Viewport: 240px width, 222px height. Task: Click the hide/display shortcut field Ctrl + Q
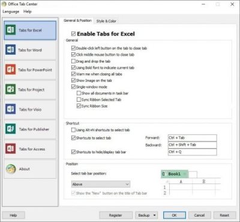pyautogui.click(x=193, y=152)
